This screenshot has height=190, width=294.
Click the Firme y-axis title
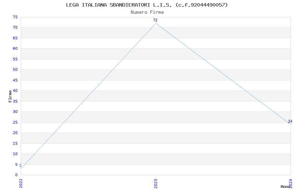click(x=10, y=96)
